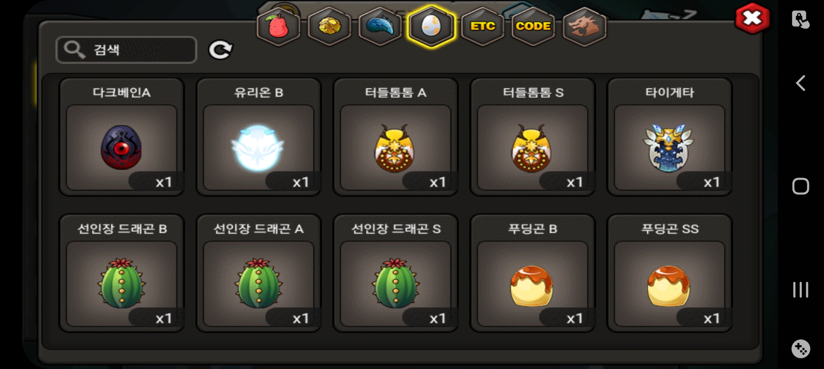Tap the Android home button

point(801,186)
